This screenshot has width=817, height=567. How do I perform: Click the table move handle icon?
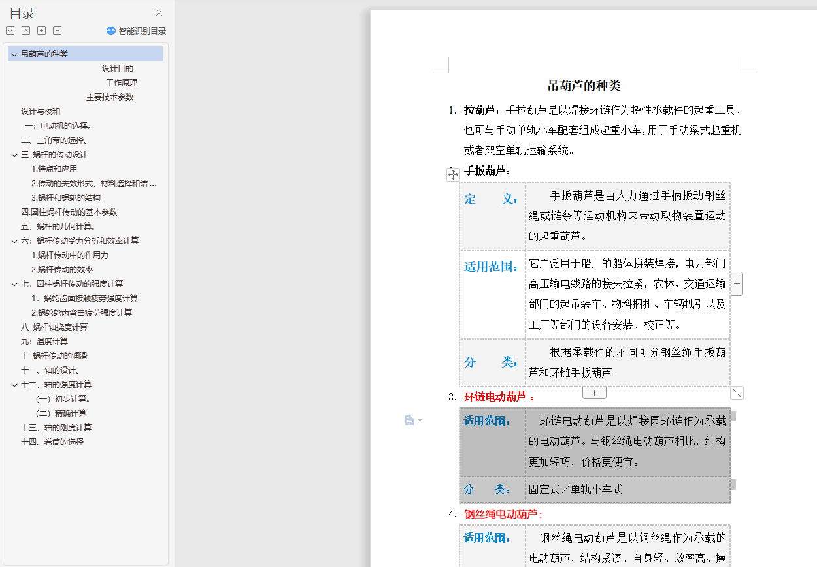[x=453, y=174]
